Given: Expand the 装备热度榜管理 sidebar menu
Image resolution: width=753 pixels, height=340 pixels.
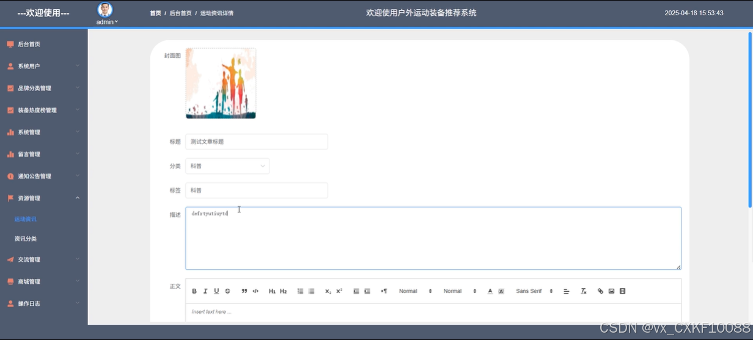Looking at the screenshot, I should click(44, 110).
